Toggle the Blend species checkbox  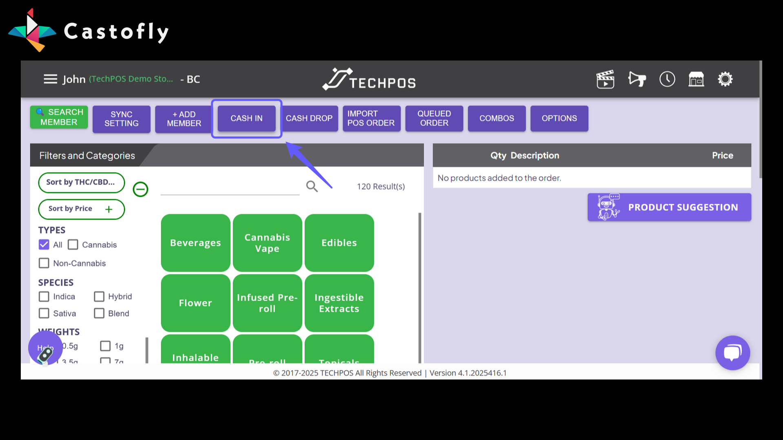[99, 313]
